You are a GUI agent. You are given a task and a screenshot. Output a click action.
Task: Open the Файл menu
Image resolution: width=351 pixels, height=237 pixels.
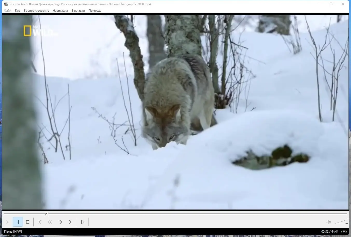click(8, 11)
